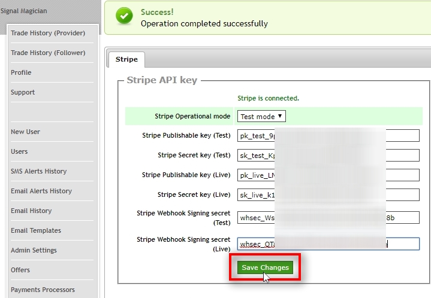The height and width of the screenshot is (298, 431).
Task: Go to Profile in sidebar
Action: pyautogui.click(x=21, y=72)
